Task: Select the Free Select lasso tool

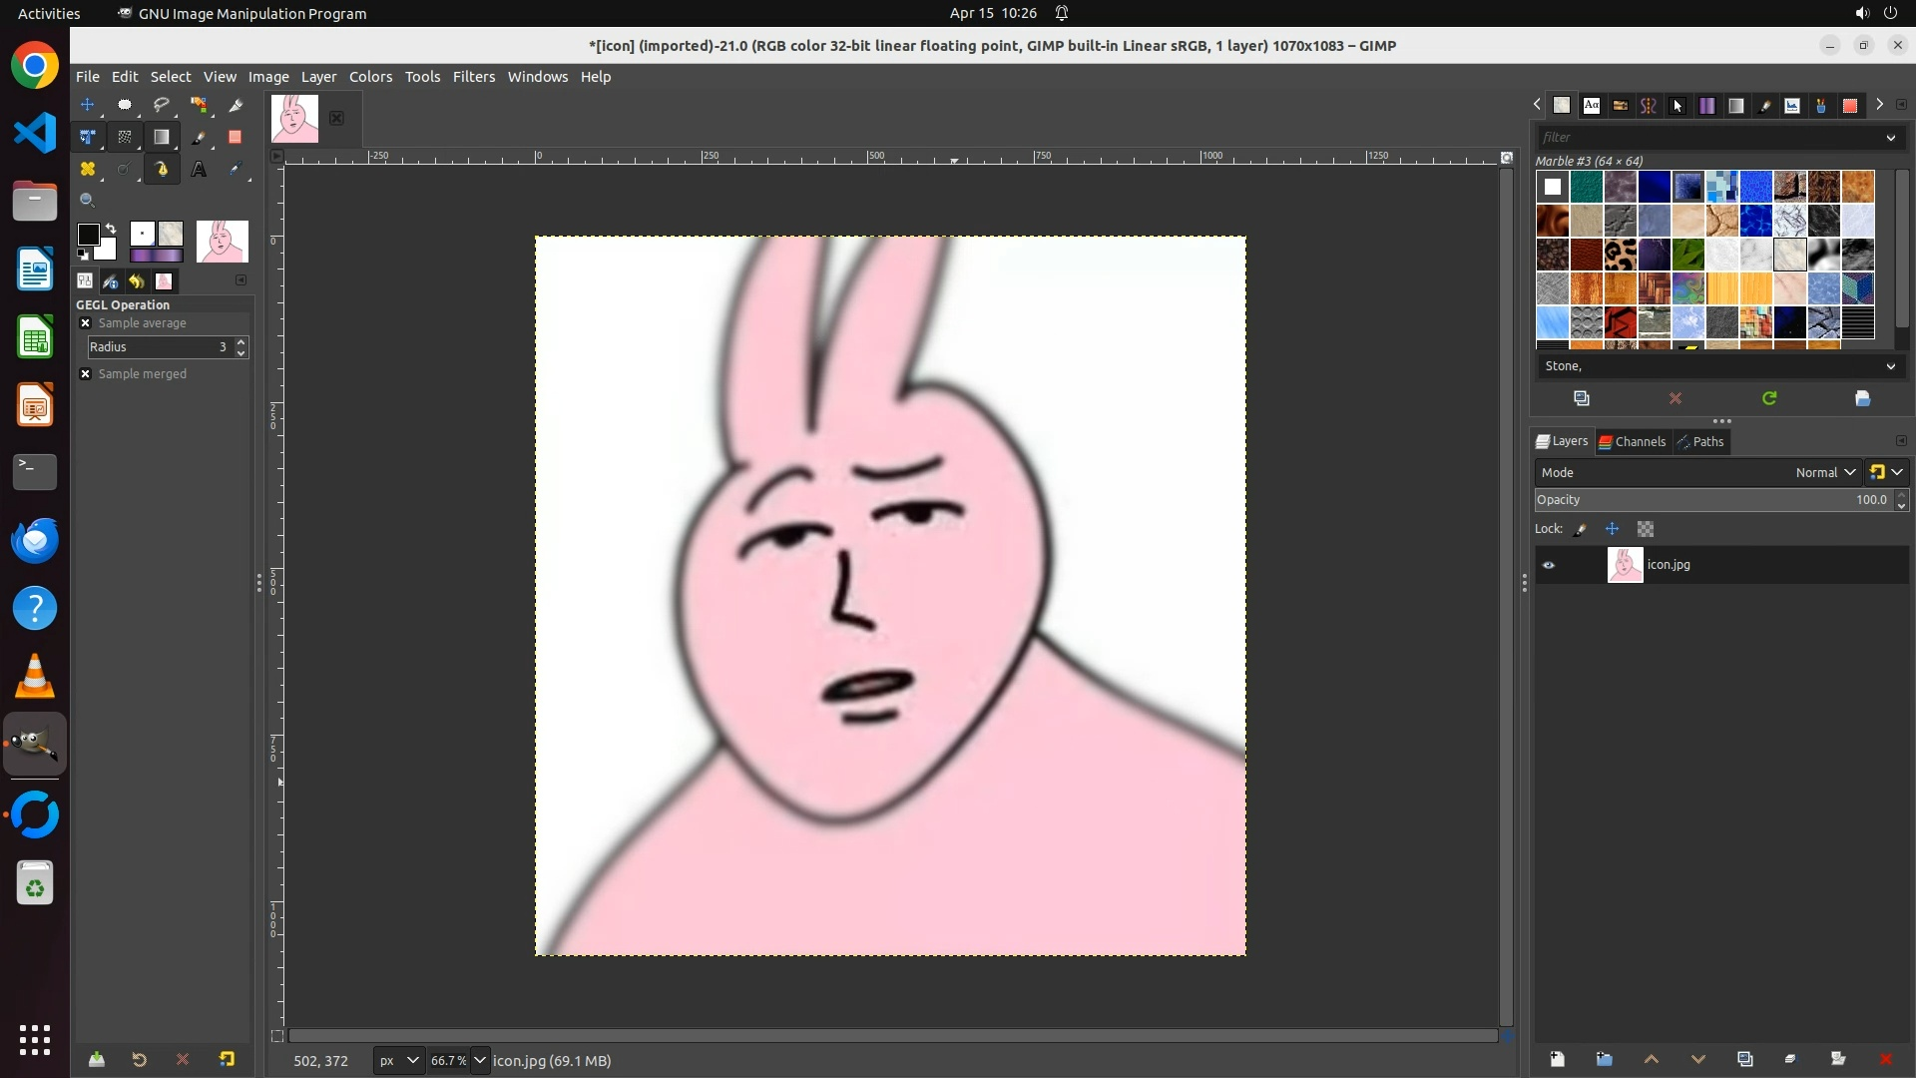Action: pyautogui.click(x=162, y=105)
